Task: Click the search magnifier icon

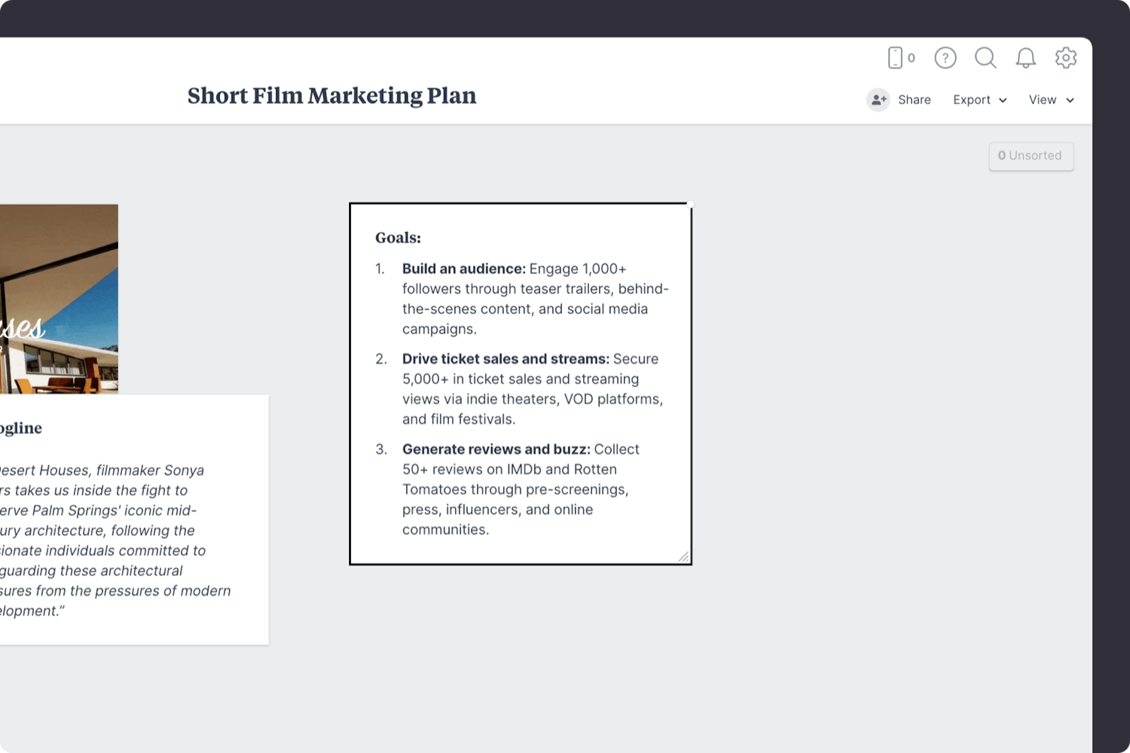Action: (986, 58)
